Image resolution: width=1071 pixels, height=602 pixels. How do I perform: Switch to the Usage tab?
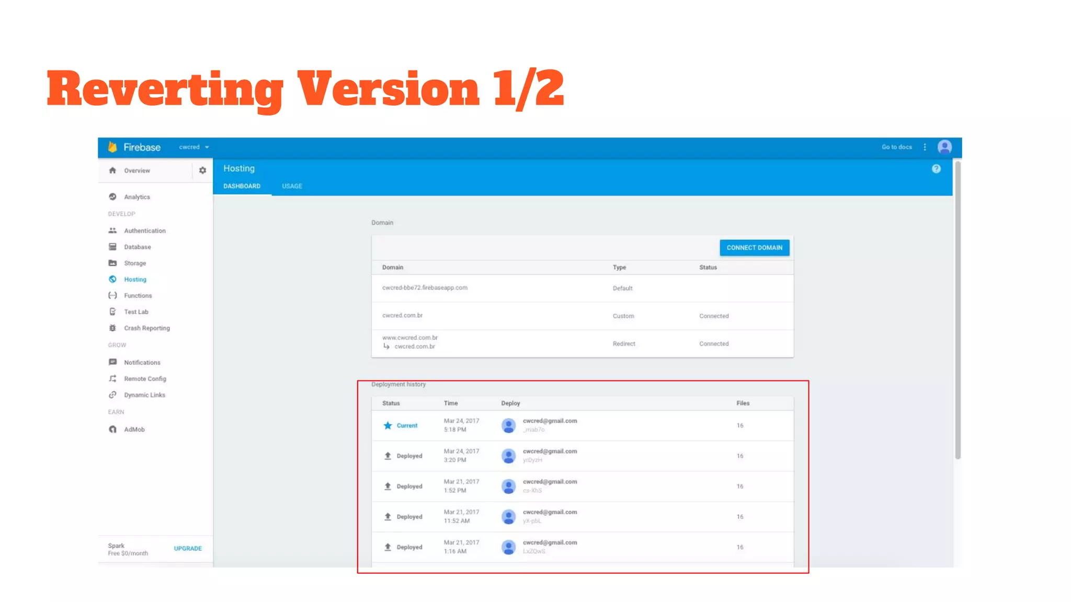point(292,186)
